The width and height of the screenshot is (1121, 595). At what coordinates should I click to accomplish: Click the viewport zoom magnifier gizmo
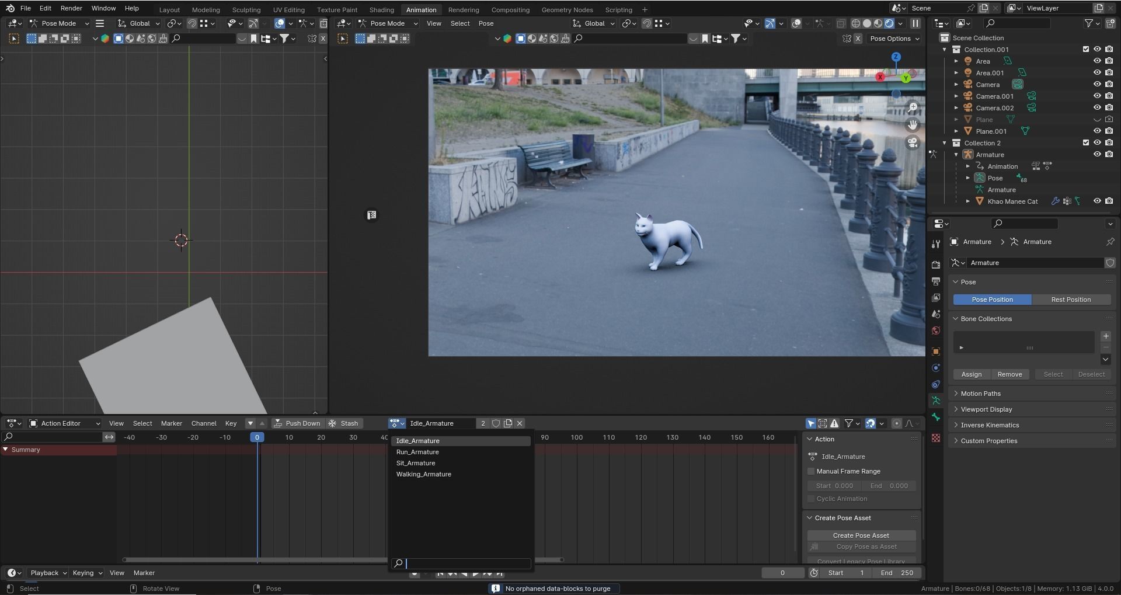pos(913,107)
